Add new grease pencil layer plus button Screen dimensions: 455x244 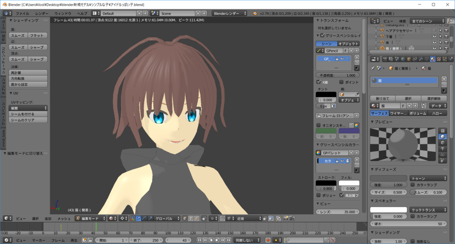click(357, 57)
